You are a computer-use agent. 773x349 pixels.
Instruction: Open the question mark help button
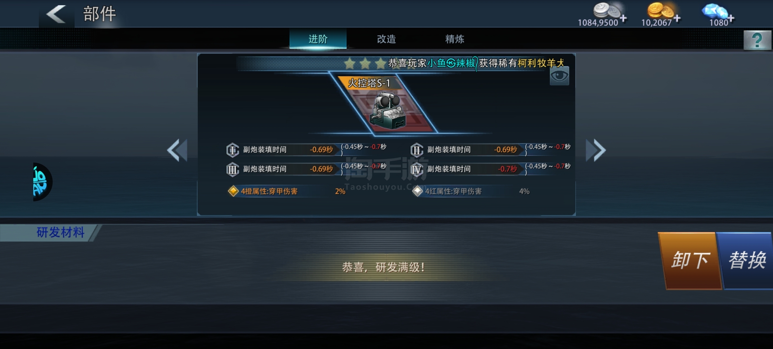pyautogui.click(x=757, y=40)
